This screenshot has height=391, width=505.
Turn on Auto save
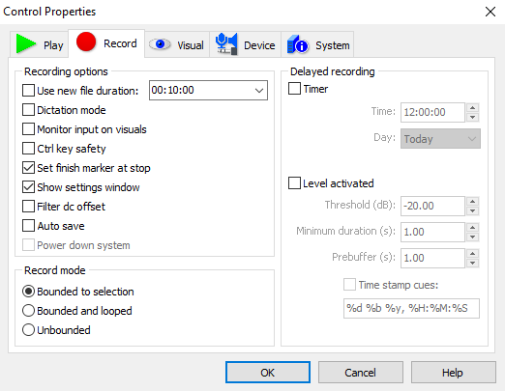tap(28, 226)
